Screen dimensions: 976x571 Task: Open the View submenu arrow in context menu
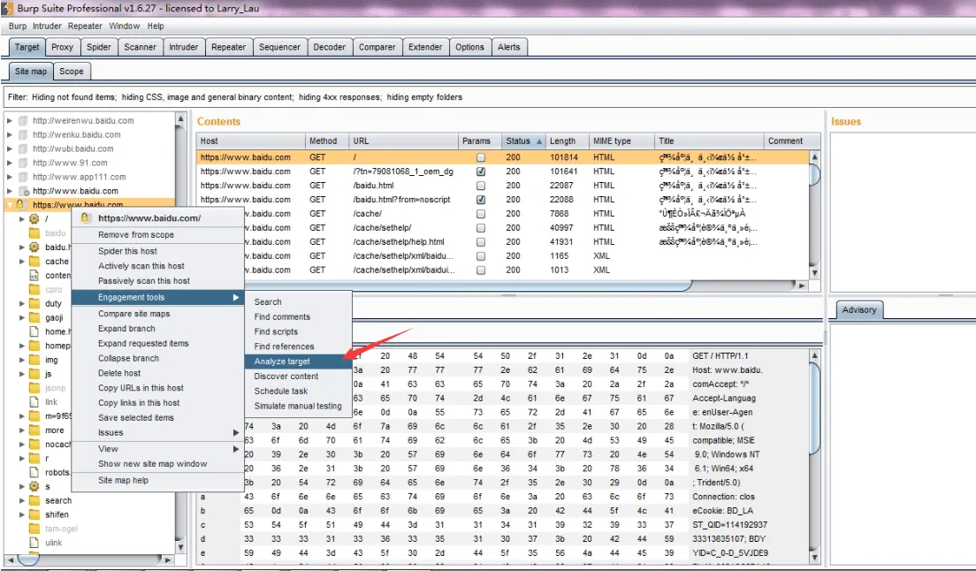pos(236,448)
